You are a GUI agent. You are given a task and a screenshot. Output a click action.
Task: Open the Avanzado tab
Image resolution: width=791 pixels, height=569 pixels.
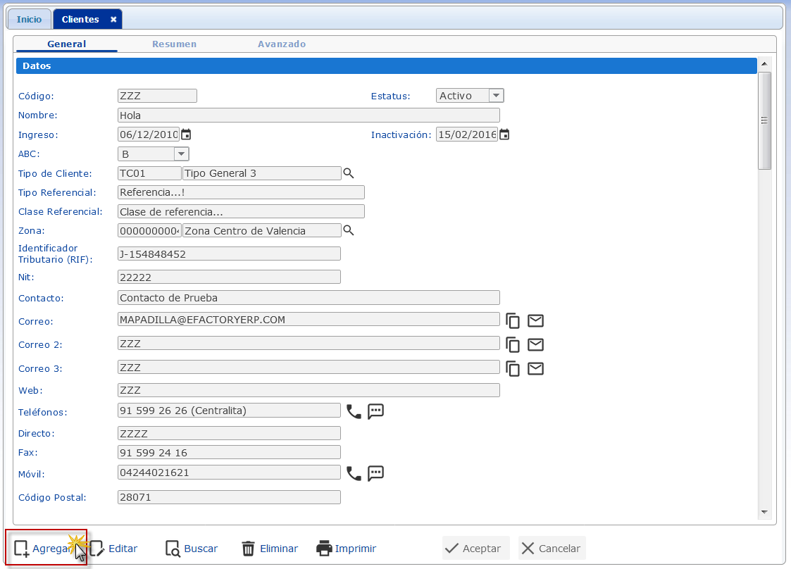pyautogui.click(x=281, y=44)
